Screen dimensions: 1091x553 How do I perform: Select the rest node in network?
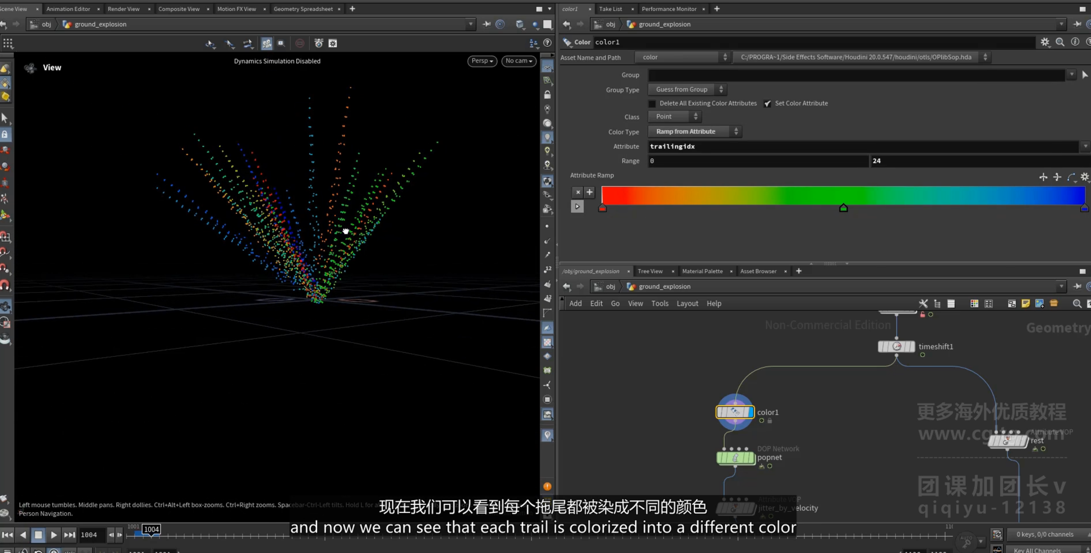click(1008, 441)
